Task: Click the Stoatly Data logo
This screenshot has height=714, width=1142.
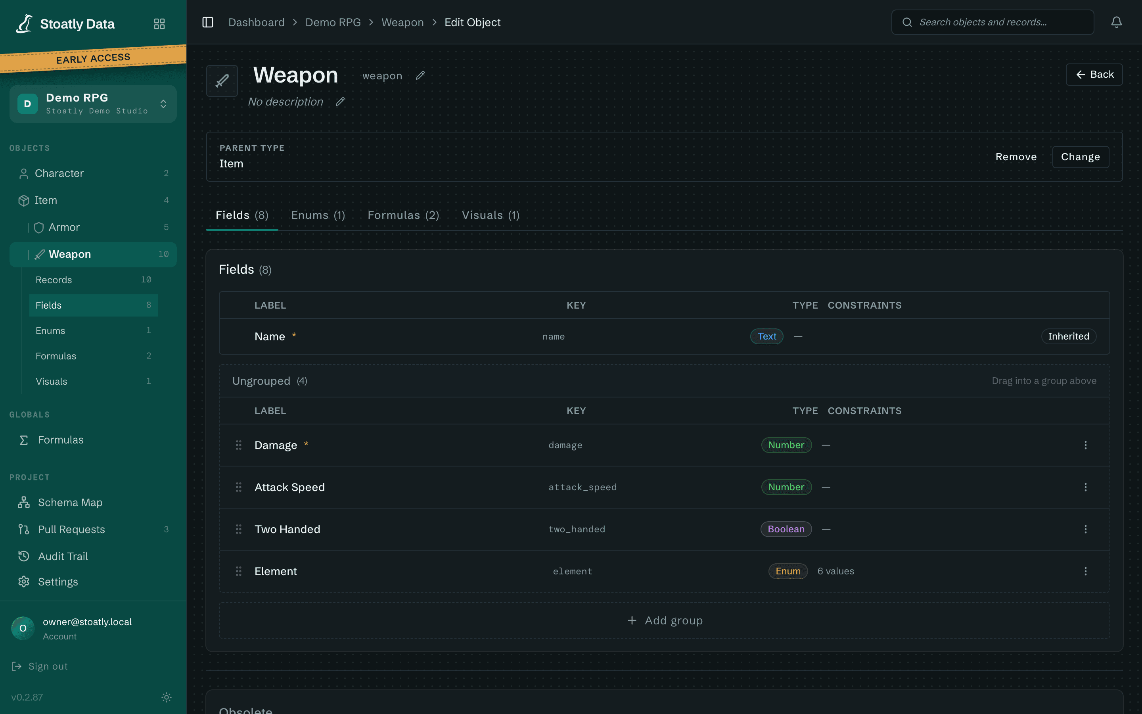Action: [65, 24]
